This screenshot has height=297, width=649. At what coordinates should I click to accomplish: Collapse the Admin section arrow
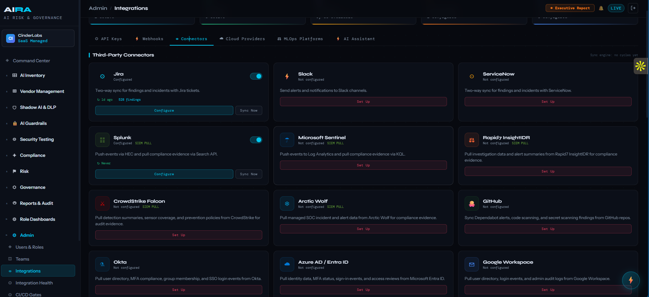pyautogui.click(x=6, y=235)
